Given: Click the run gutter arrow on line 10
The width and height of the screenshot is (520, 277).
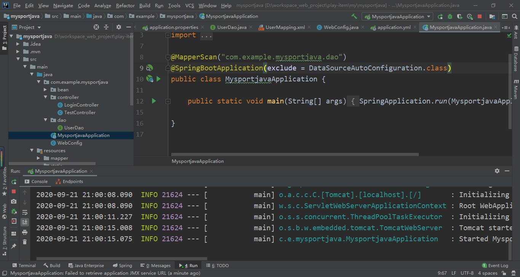Looking at the screenshot, I should (158, 79).
